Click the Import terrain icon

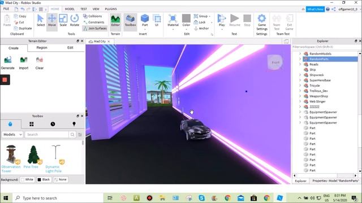click(x=24, y=63)
